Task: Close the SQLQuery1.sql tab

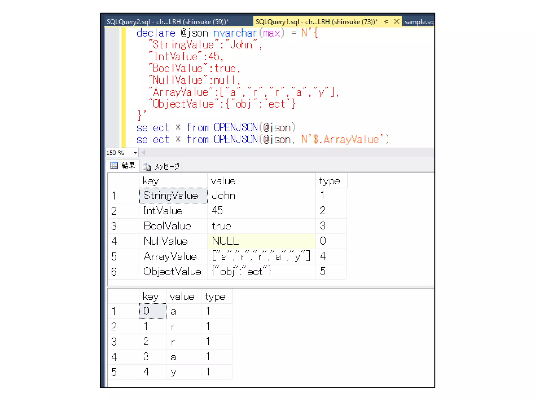Action: coord(397,22)
